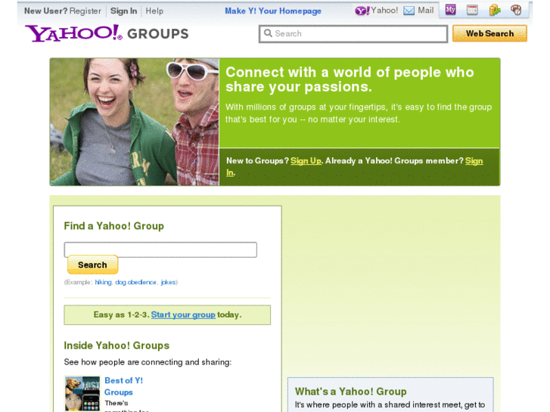Click the Yahoo! Groups logo
This screenshot has width=550, height=412.
[107, 34]
